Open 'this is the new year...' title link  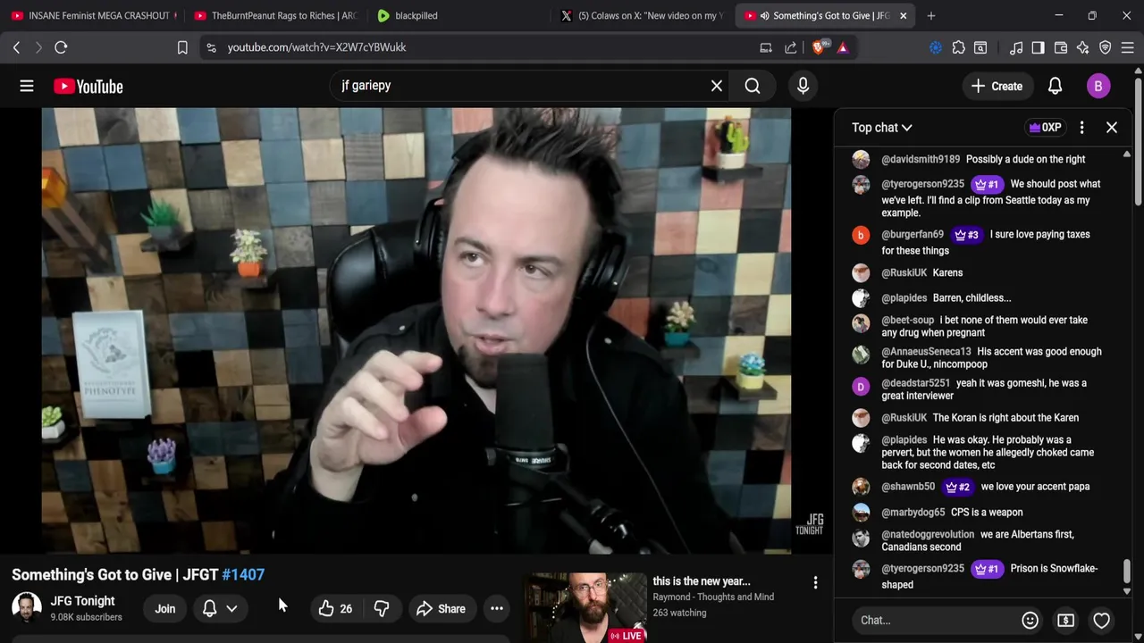[x=702, y=581]
